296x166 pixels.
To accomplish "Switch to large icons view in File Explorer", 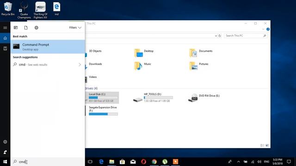I will point(267,145).
